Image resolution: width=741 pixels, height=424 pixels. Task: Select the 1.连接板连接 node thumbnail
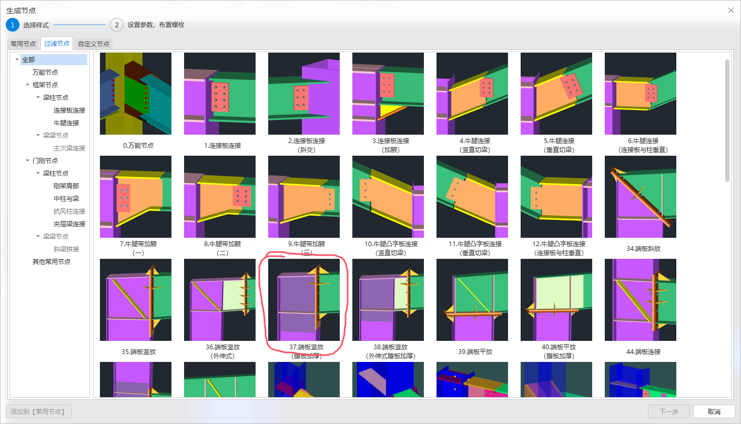pyautogui.click(x=220, y=94)
